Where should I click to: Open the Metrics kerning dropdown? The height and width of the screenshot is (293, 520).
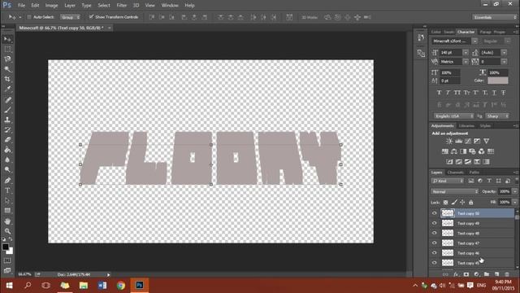coord(466,62)
